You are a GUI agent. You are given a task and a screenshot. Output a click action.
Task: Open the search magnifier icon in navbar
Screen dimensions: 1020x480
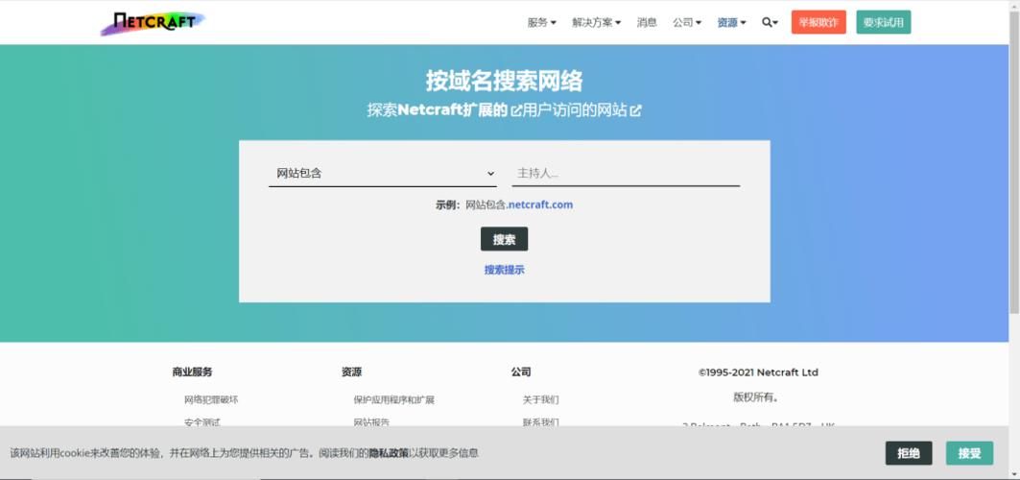click(770, 22)
